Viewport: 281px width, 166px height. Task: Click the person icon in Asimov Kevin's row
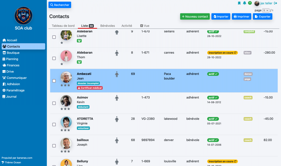click(x=117, y=98)
